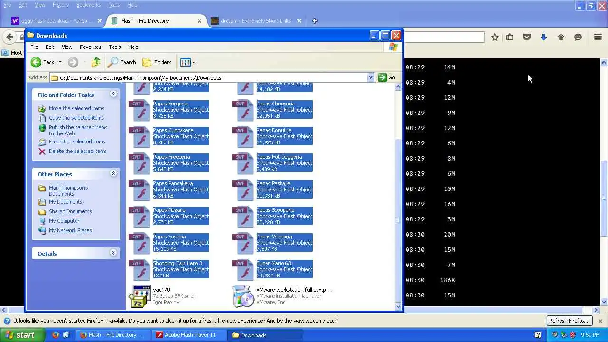Open the Help menu in Downloads window
This screenshot has height=342, width=608.
pyautogui.click(x=133, y=47)
